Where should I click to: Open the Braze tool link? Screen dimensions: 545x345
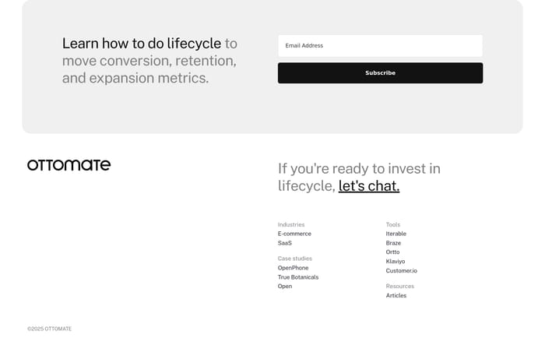click(x=393, y=243)
